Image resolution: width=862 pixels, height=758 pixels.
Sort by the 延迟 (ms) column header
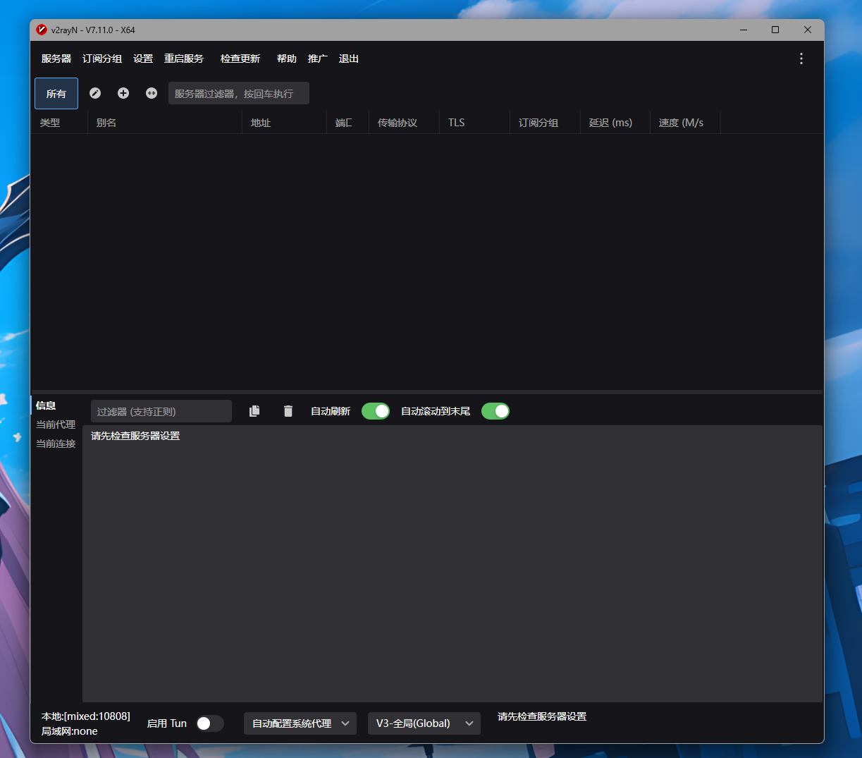[610, 123]
